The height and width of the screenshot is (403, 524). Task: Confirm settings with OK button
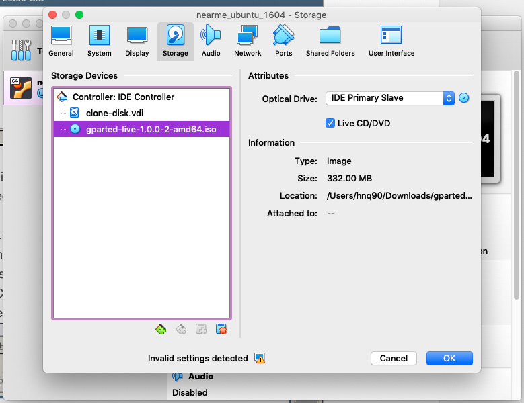pyautogui.click(x=449, y=359)
